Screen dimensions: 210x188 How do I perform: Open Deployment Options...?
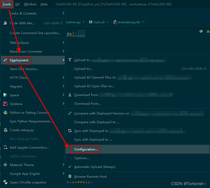138,158
